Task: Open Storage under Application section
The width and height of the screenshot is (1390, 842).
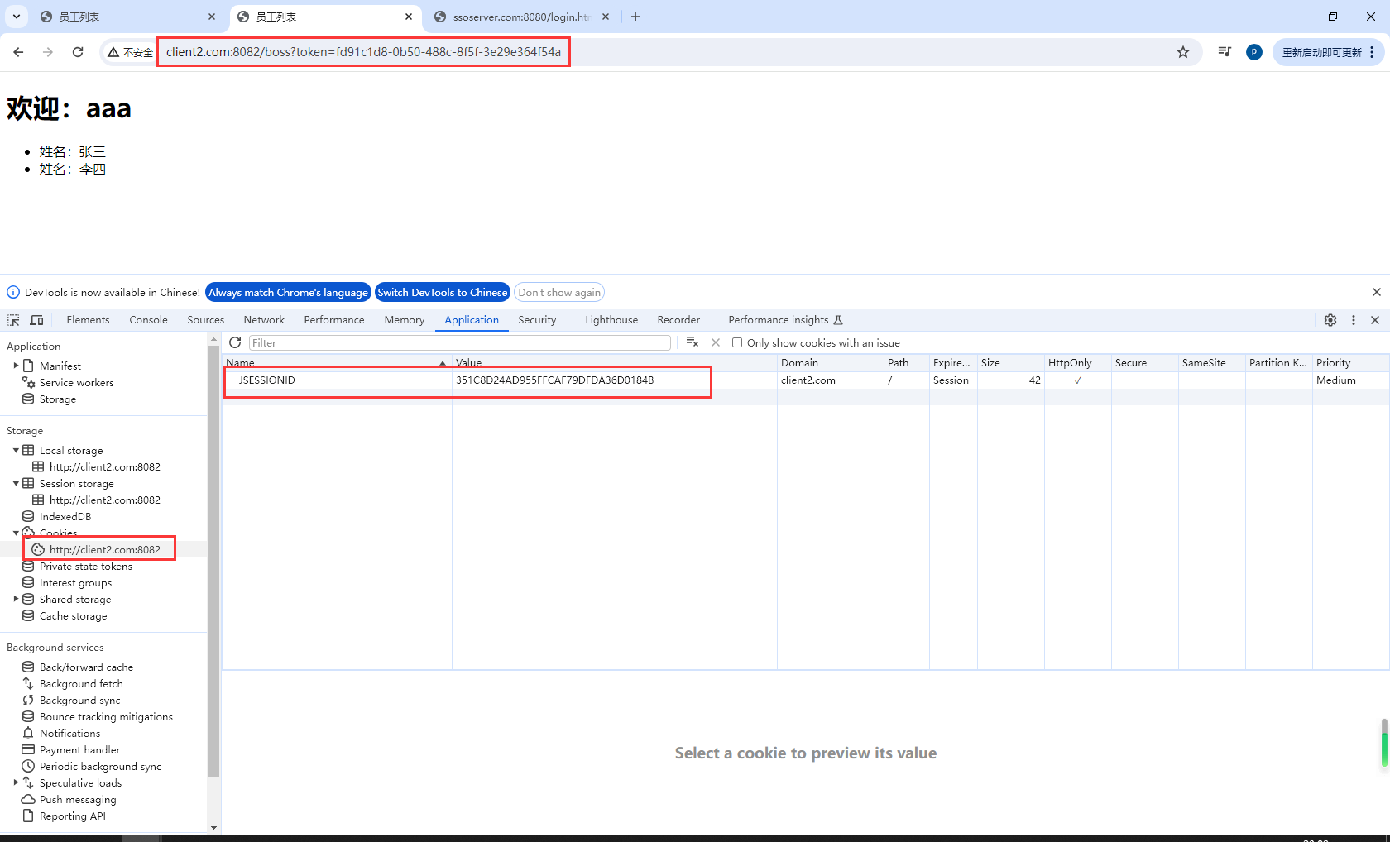Action: [58, 399]
